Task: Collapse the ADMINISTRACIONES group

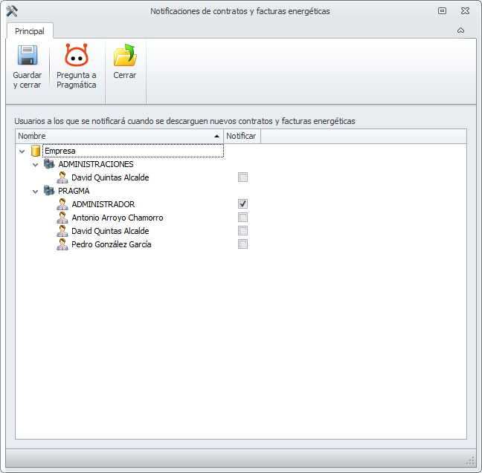Action: point(36,165)
